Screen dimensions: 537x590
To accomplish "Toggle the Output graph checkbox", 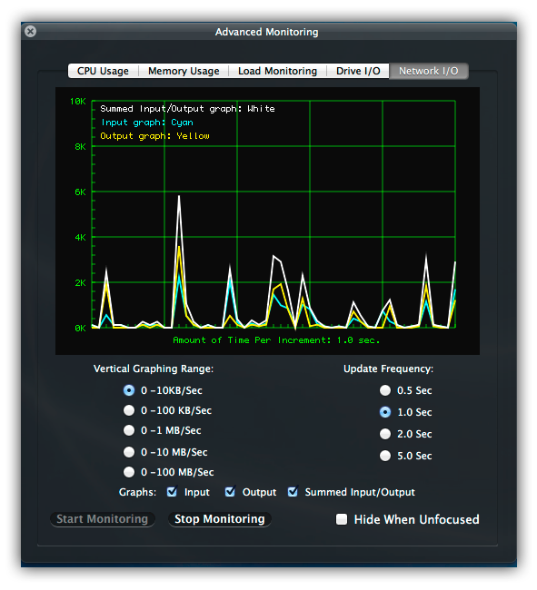I will point(230,492).
